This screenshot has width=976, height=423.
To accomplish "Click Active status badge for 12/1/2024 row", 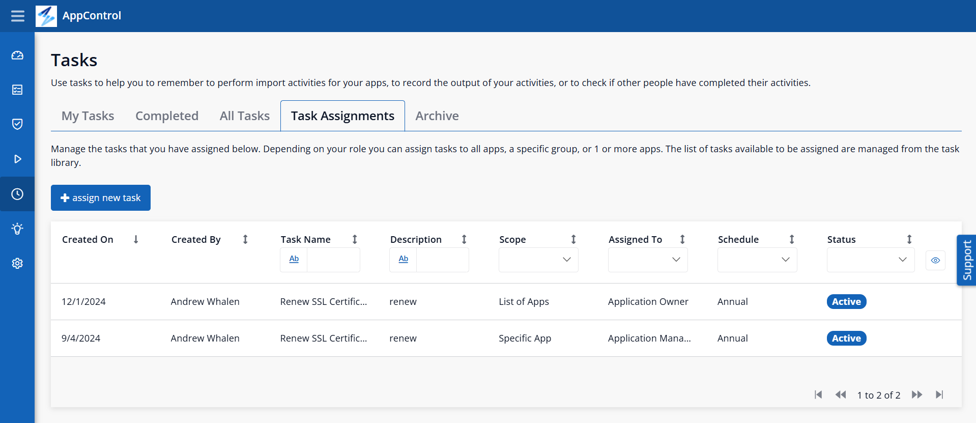I will point(847,302).
